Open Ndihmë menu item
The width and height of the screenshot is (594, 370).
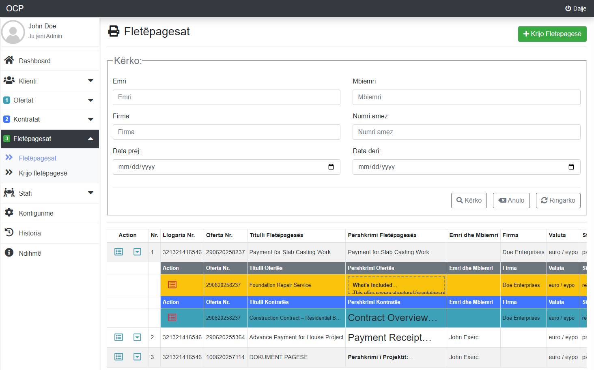(50, 253)
